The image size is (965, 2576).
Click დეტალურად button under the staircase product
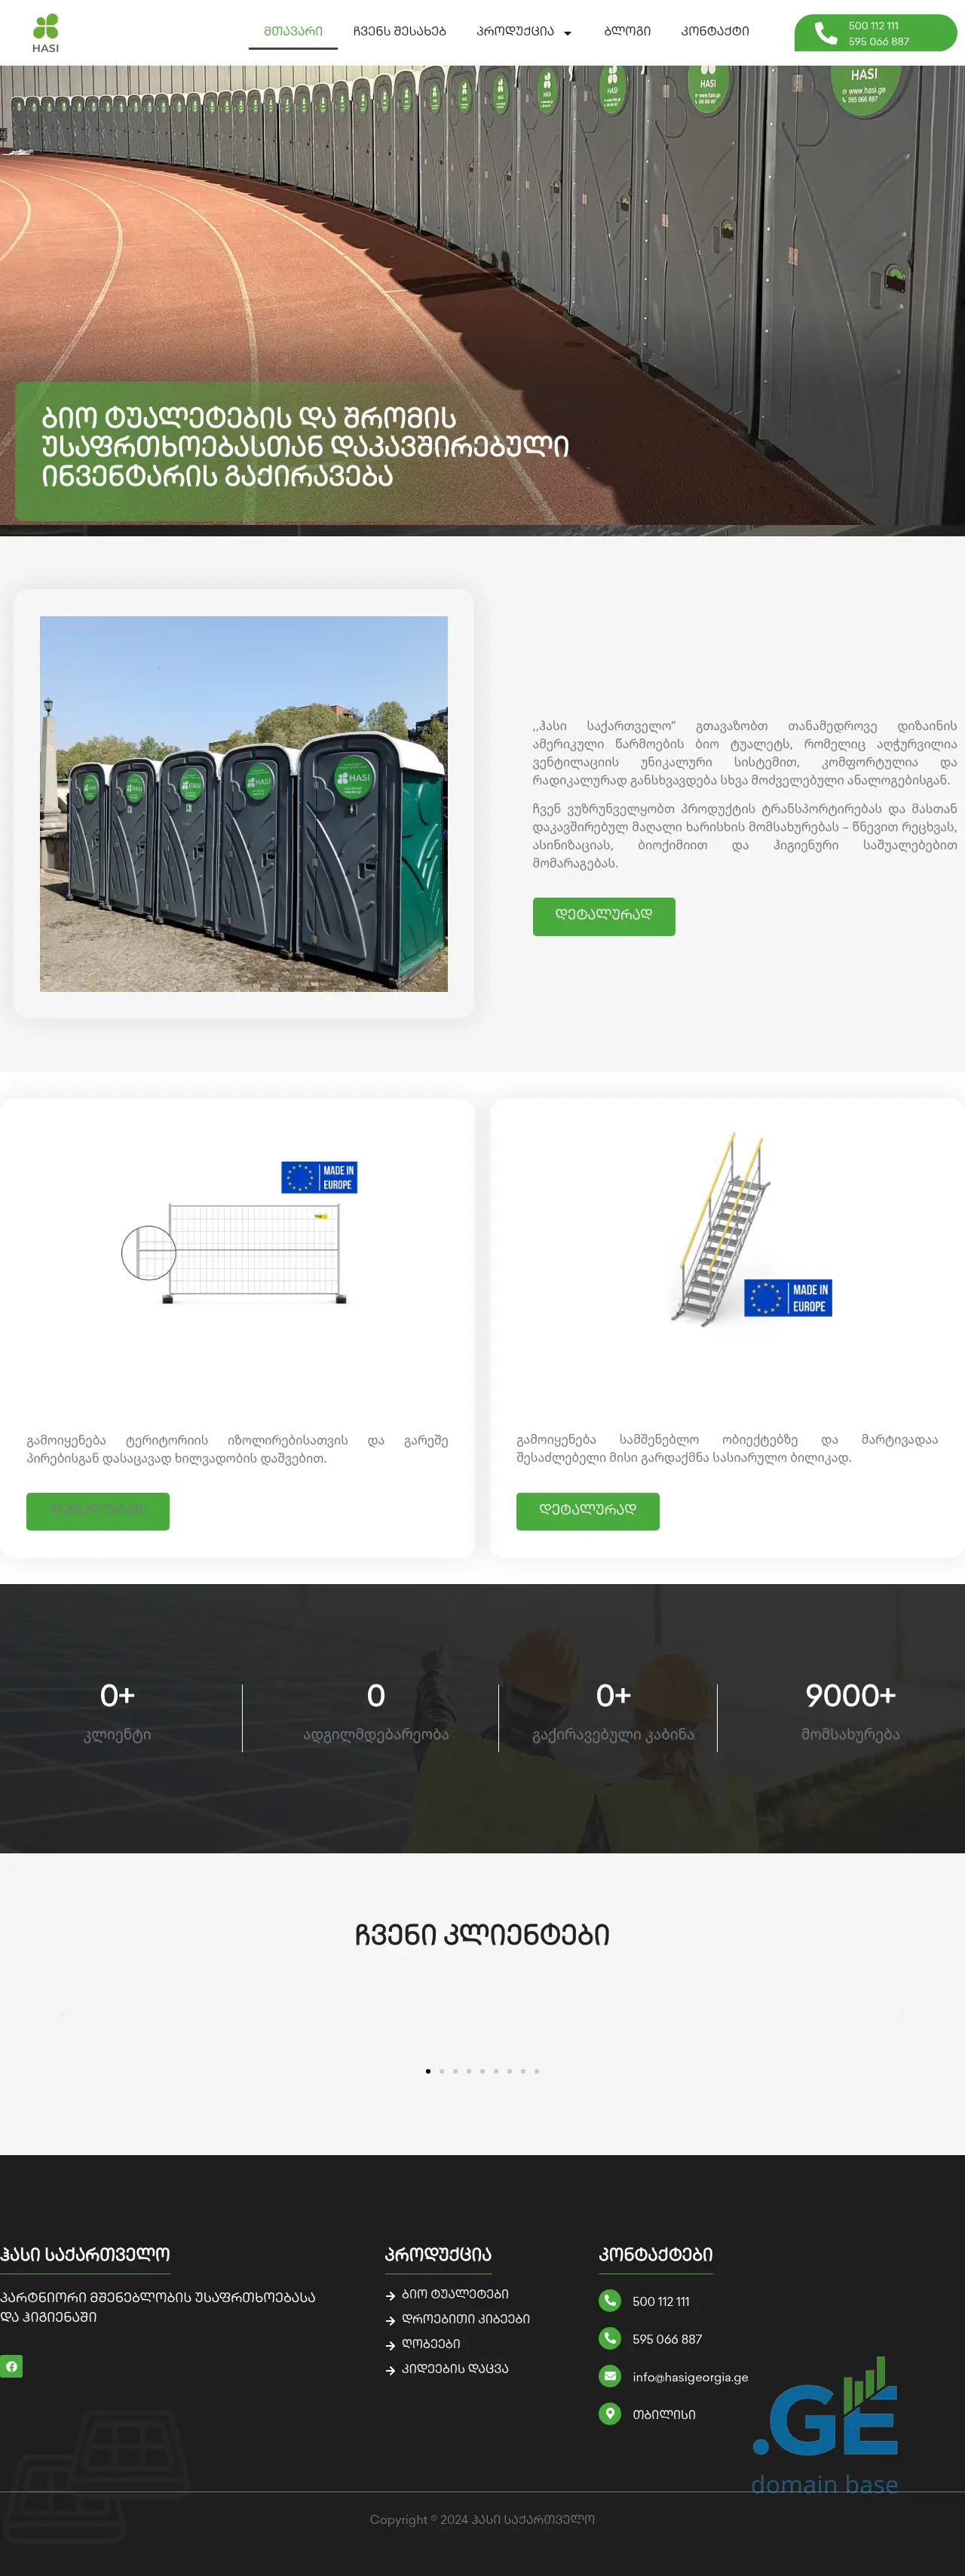click(x=587, y=1511)
